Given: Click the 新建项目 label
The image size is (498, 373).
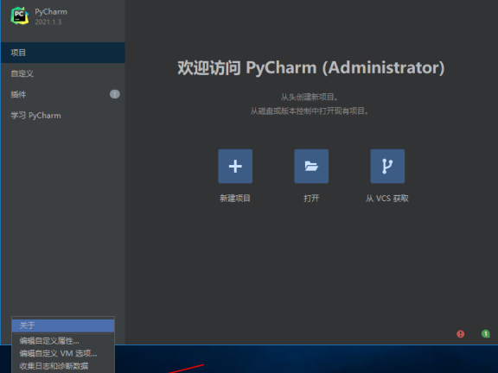Looking at the screenshot, I should pyautogui.click(x=235, y=199).
